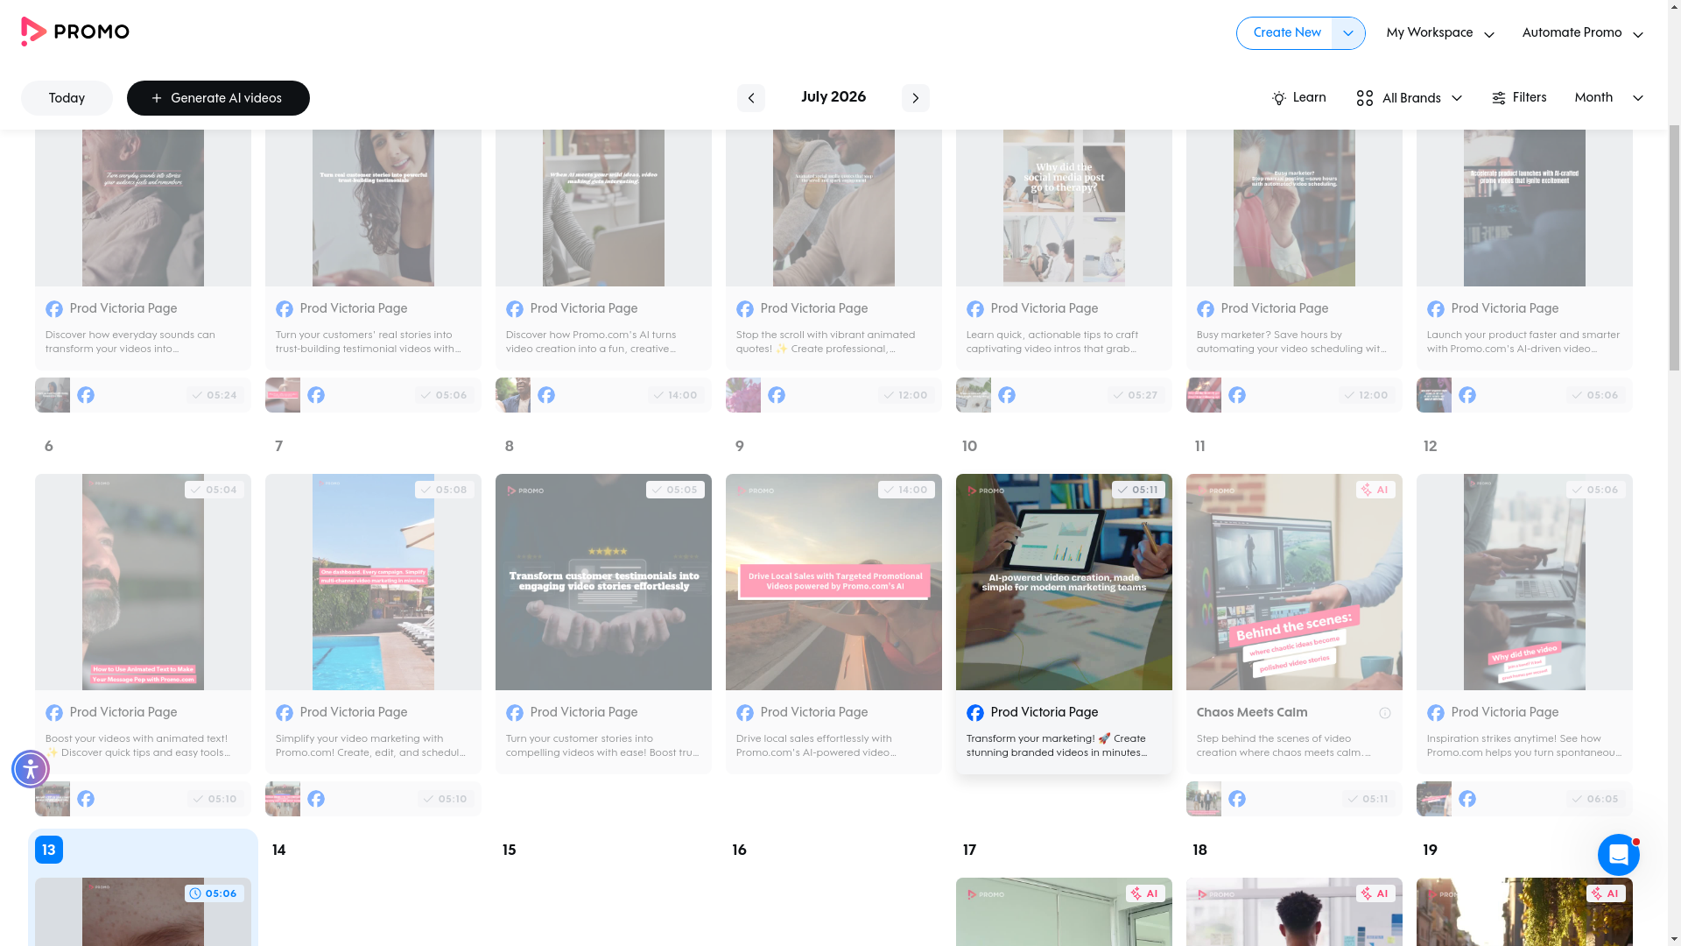The height and width of the screenshot is (946, 1681).
Task: Click the 05:11 published badge on July 10
Action: (x=1138, y=490)
